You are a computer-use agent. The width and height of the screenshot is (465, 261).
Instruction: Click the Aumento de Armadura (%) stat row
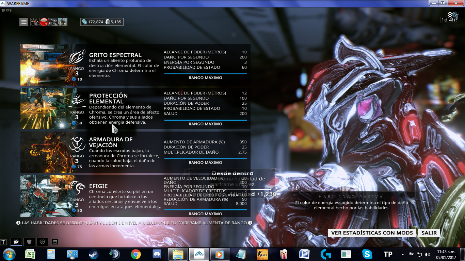[205, 142]
